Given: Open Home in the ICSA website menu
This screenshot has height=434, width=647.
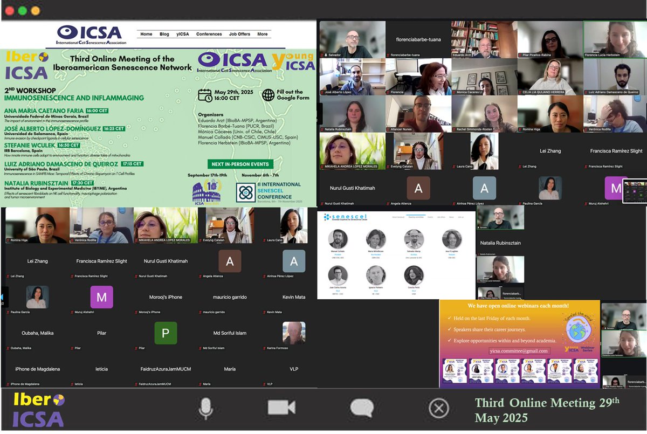Looking at the screenshot, I should [x=146, y=34].
